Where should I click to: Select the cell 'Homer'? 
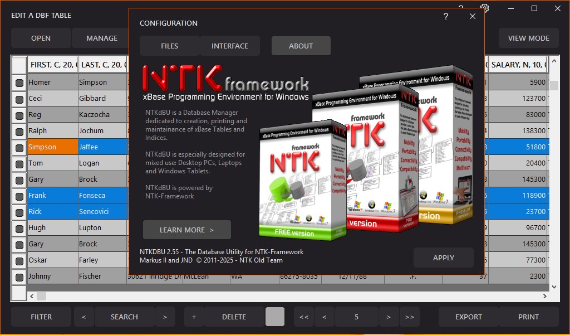53,82
